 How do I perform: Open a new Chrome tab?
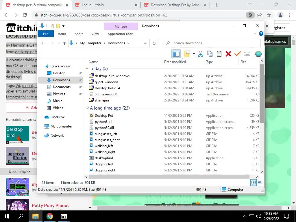point(216,5)
